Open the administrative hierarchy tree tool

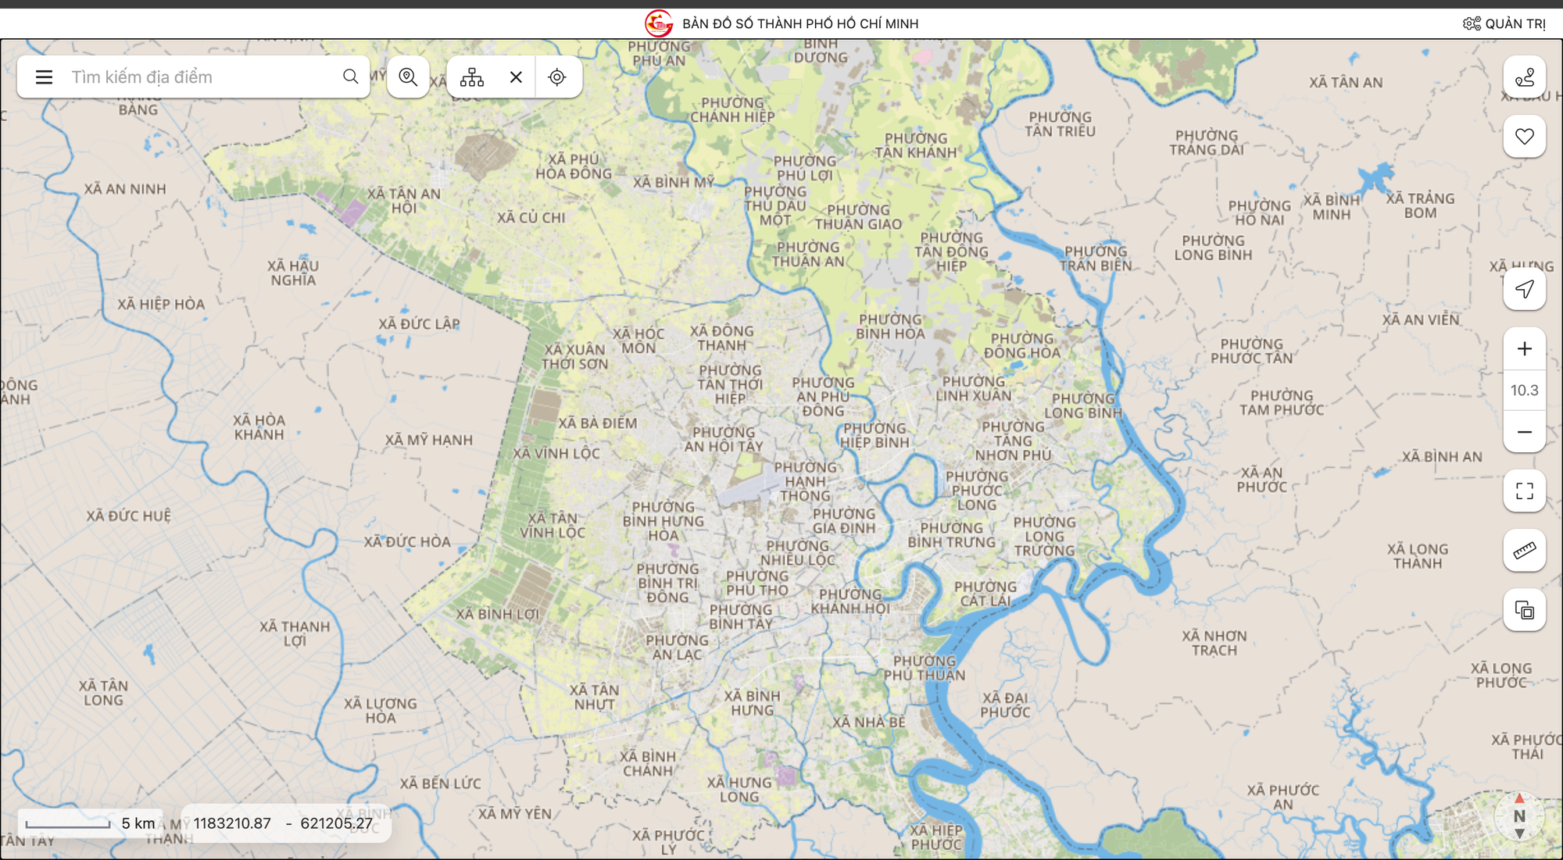tap(472, 77)
